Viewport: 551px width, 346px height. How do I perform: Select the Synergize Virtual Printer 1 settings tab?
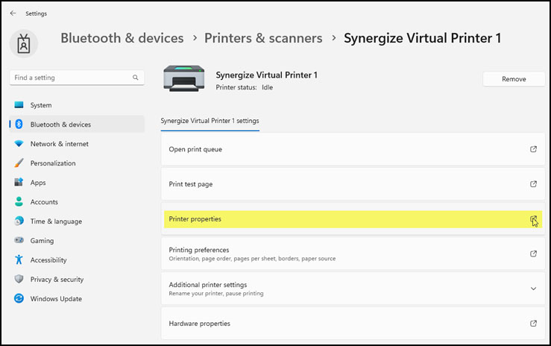point(210,121)
